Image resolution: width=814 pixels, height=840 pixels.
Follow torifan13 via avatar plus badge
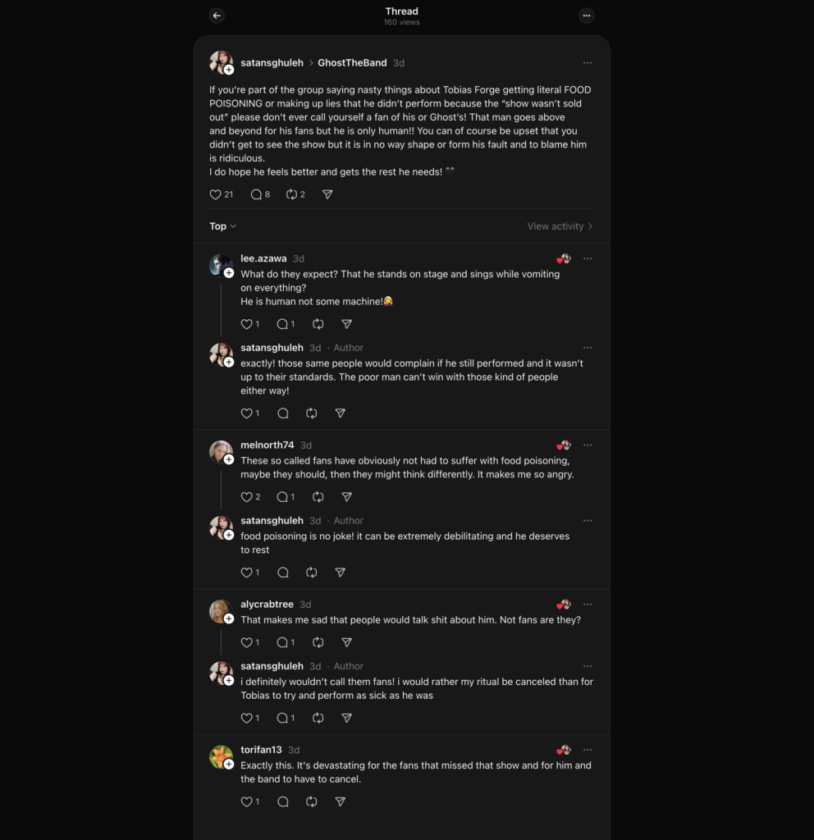click(x=229, y=765)
